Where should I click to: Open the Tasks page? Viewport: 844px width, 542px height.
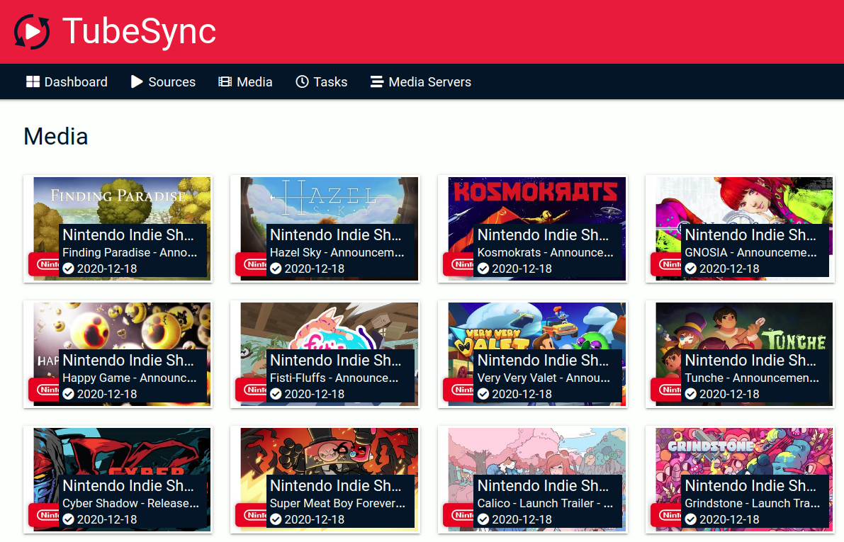click(x=321, y=81)
